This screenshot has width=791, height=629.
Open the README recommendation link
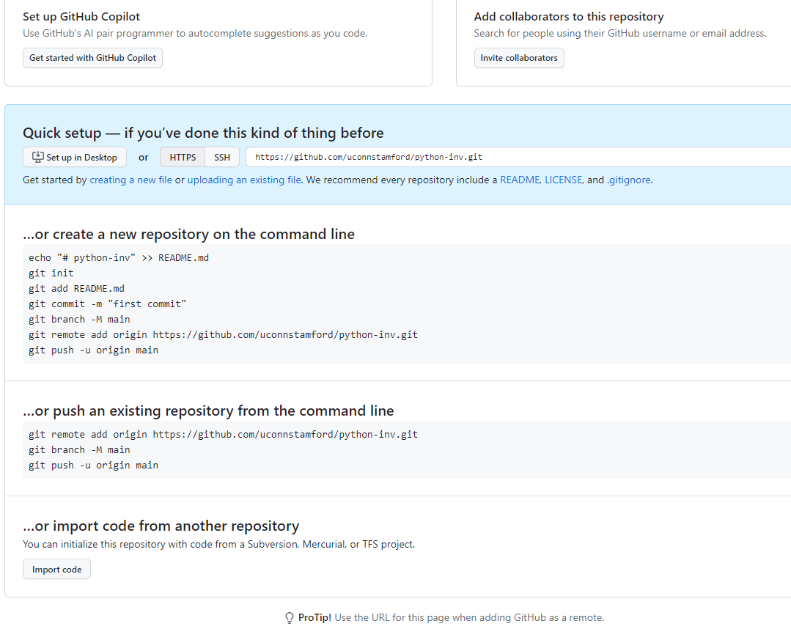[x=520, y=180]
